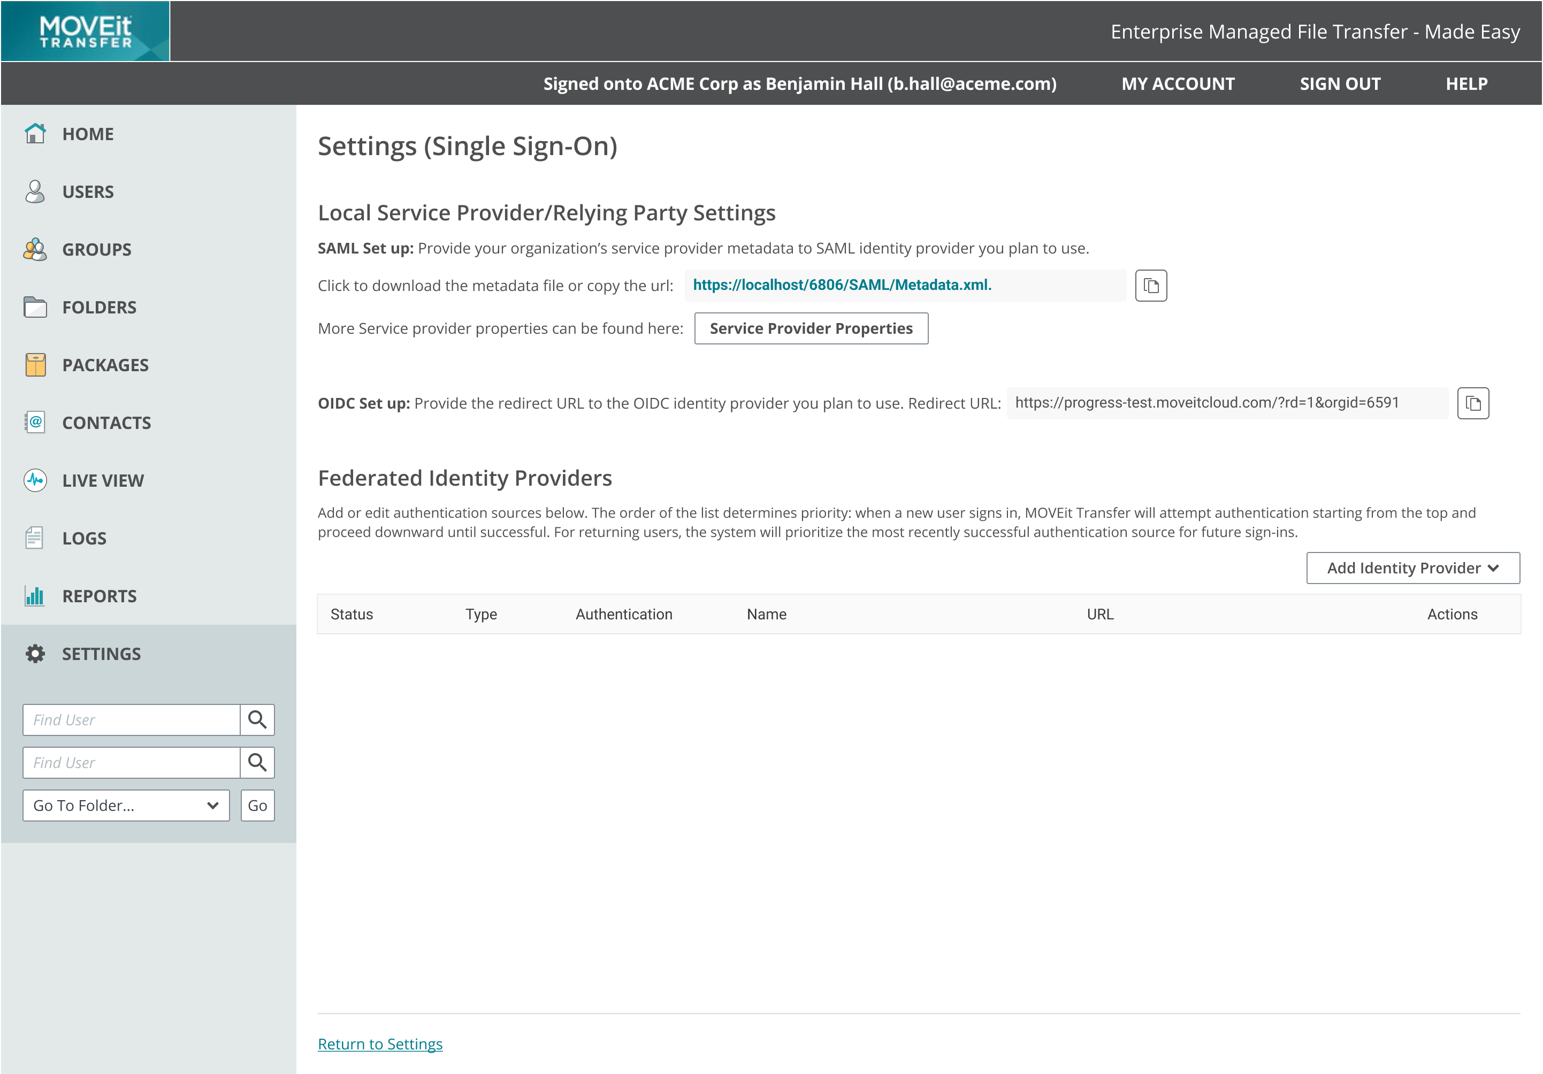1543x1074 pixels.
Task: Copy the SAML metadata URL with copy icon
Action: click(x=1150, y=286)
